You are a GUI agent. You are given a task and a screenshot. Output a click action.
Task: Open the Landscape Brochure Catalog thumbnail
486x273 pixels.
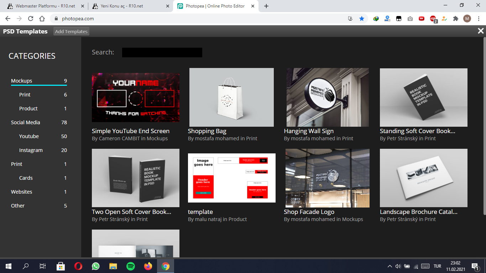[x=424, y=178]
